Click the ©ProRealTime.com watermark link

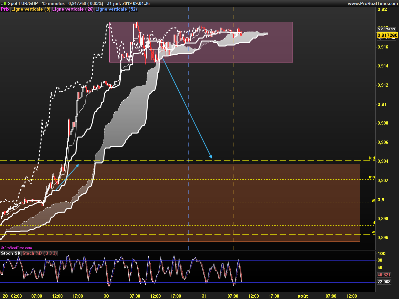(x=16, y=248)
